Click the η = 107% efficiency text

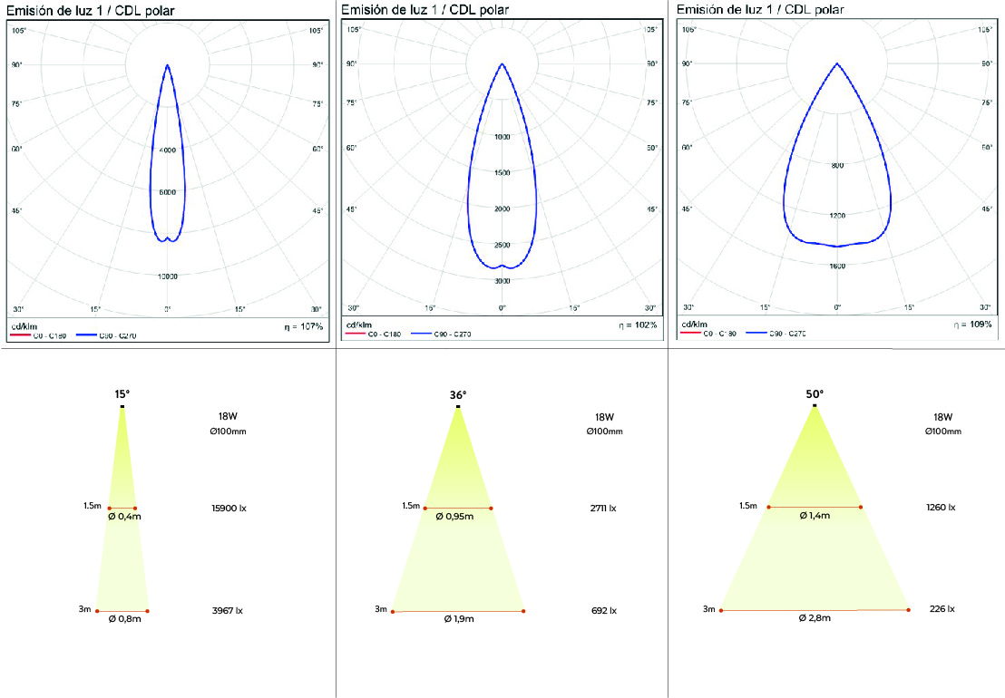304,325
